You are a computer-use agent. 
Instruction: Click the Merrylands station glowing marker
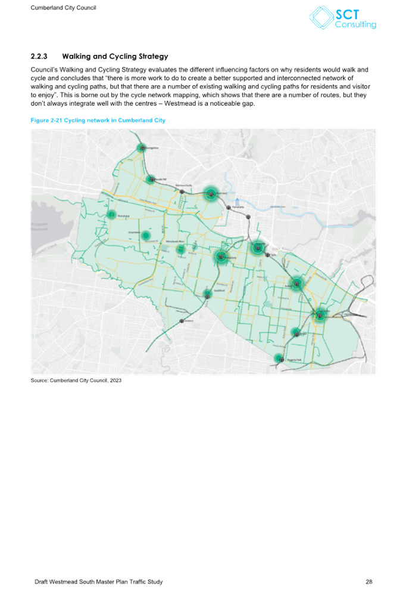(220, 257)
